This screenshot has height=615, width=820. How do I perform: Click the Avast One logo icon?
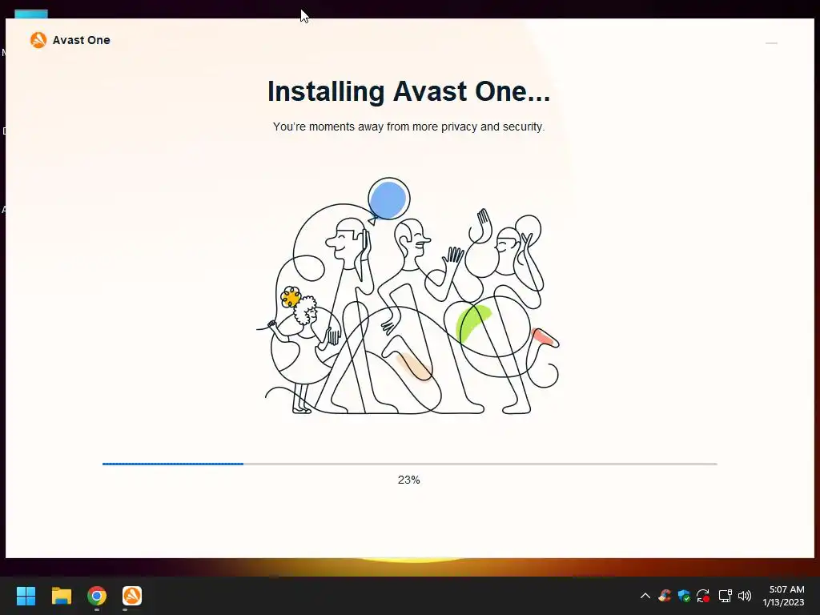(38, 40)
